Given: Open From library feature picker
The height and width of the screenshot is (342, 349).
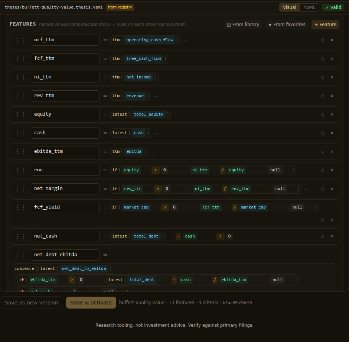Looking at the screenshot, I should pyautogui.click(x=243, y=25).
